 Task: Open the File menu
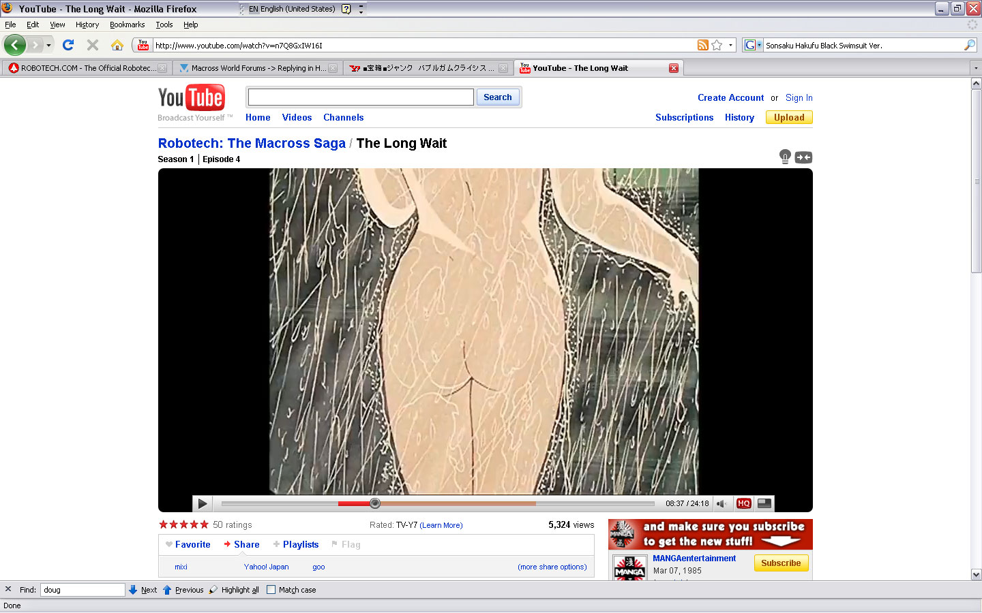(x=10, y=25)
